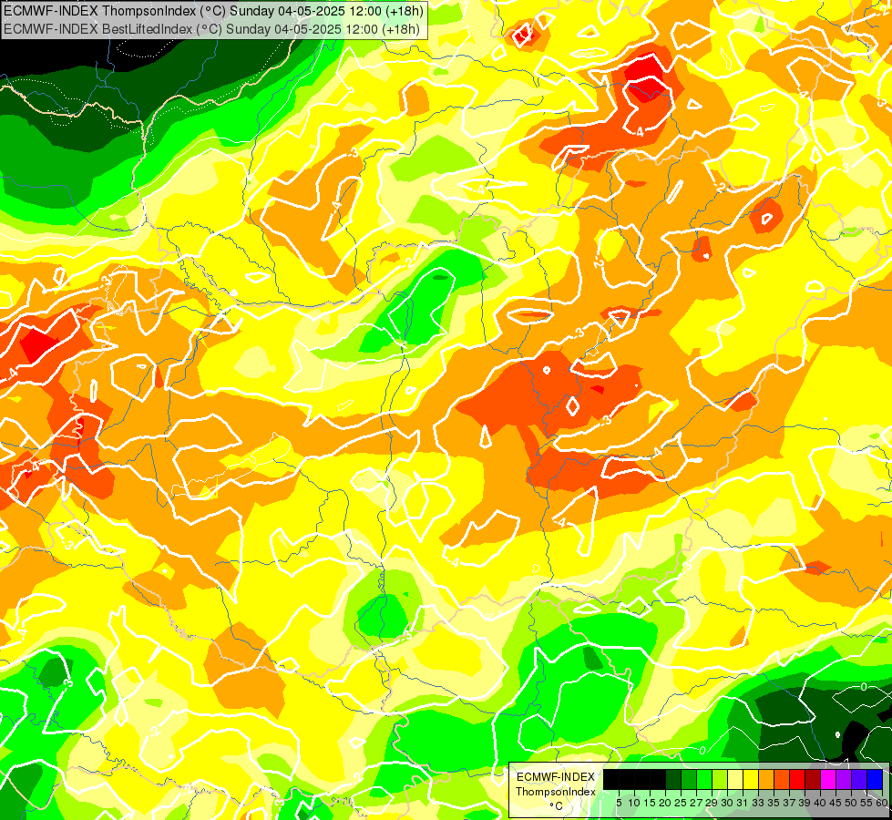Click legend tick value '30'
This screenshot has width=892, height=820.
[727, 803]
